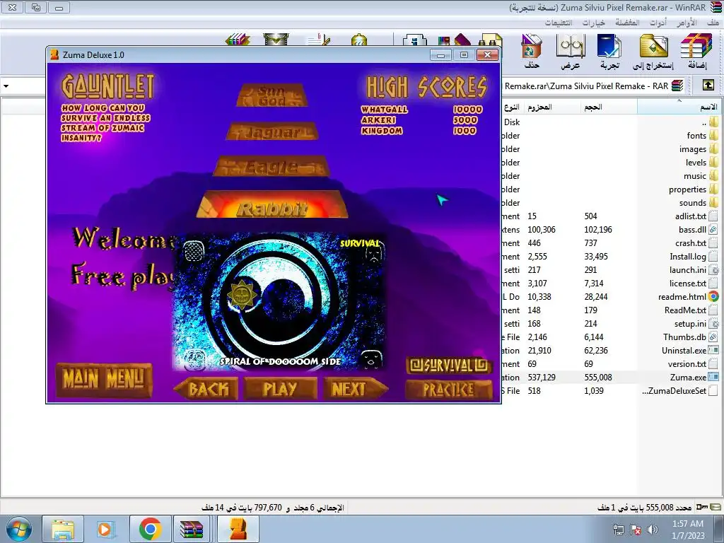This screenshot has height=543, width=724.
Task: Select the sounds folder icon
Action: pyautogui.click(x=713, y=202)
